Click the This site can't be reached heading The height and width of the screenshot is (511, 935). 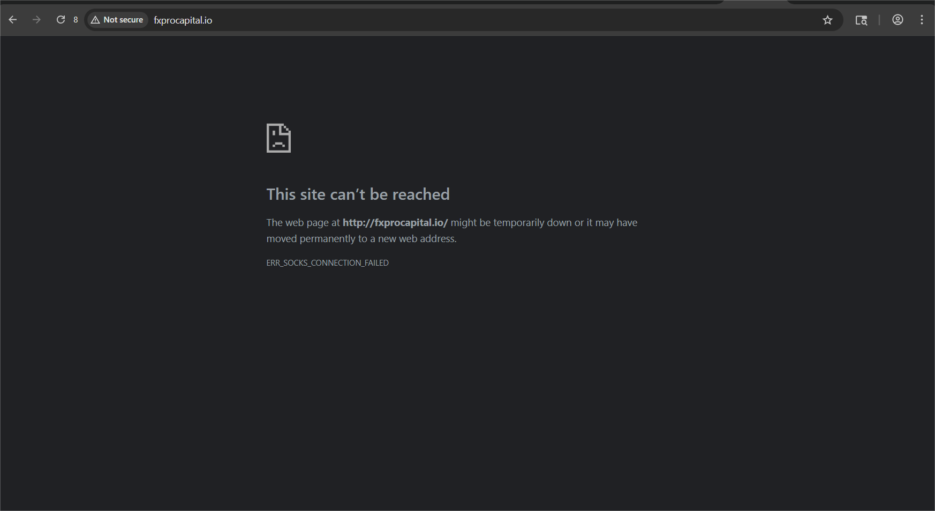pyautogui.click(x=358, y=194)
